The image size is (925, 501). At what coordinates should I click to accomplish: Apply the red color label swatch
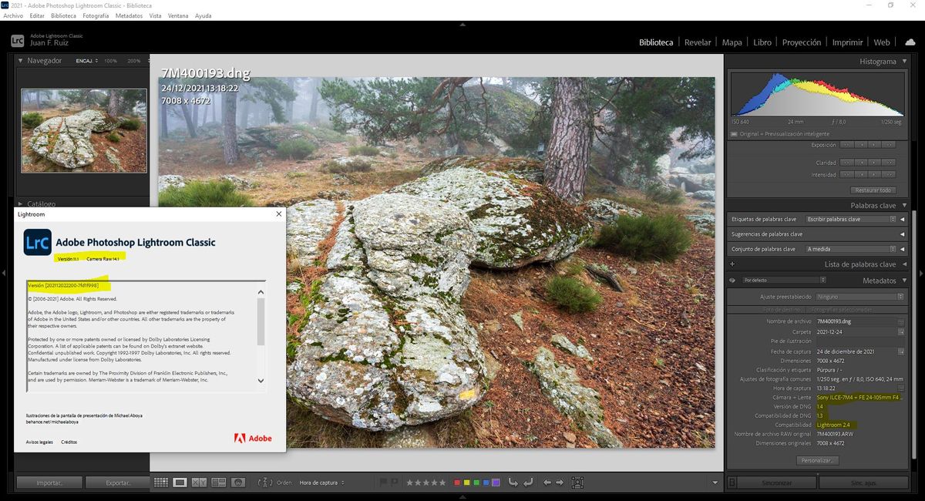click(x=457, y=483)
